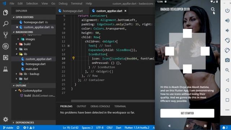Collapse CustomAppBar in the outline

click(16, 91)
